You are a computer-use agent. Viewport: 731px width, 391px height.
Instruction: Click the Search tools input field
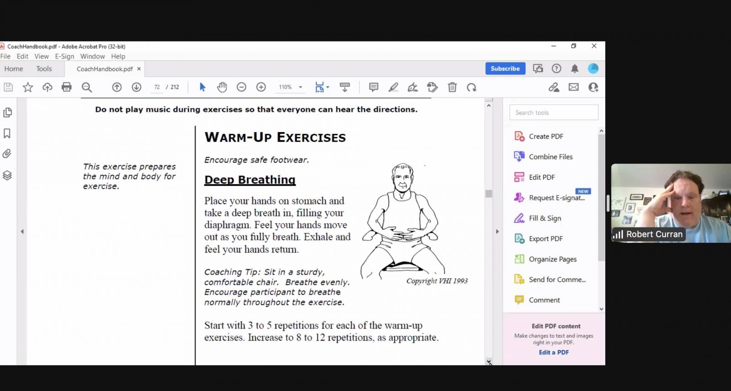tap(554, 112)
